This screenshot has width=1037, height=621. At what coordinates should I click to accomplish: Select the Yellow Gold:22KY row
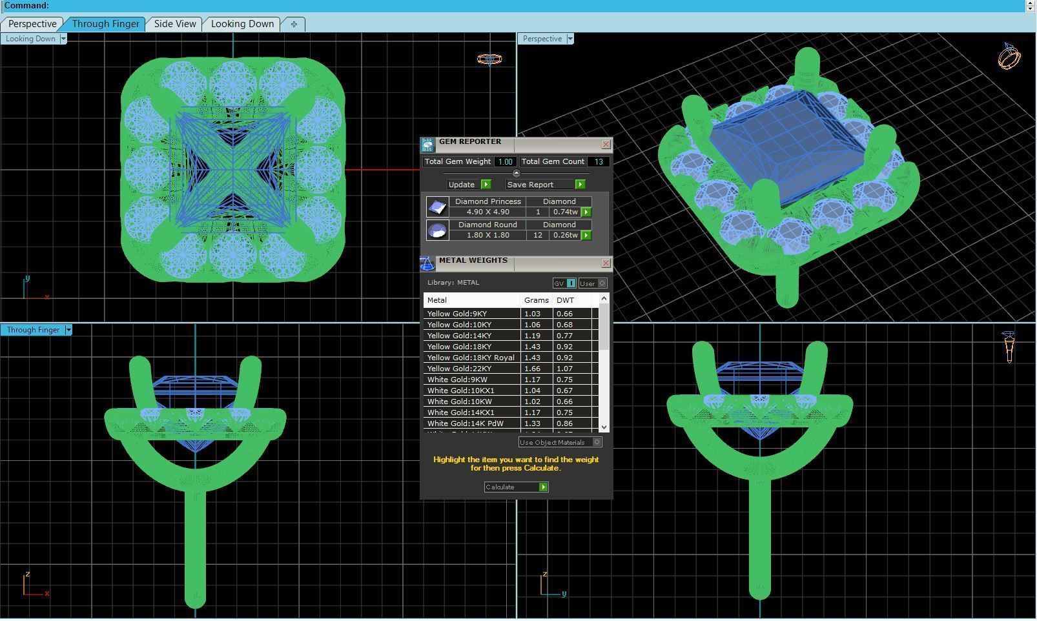511,369
